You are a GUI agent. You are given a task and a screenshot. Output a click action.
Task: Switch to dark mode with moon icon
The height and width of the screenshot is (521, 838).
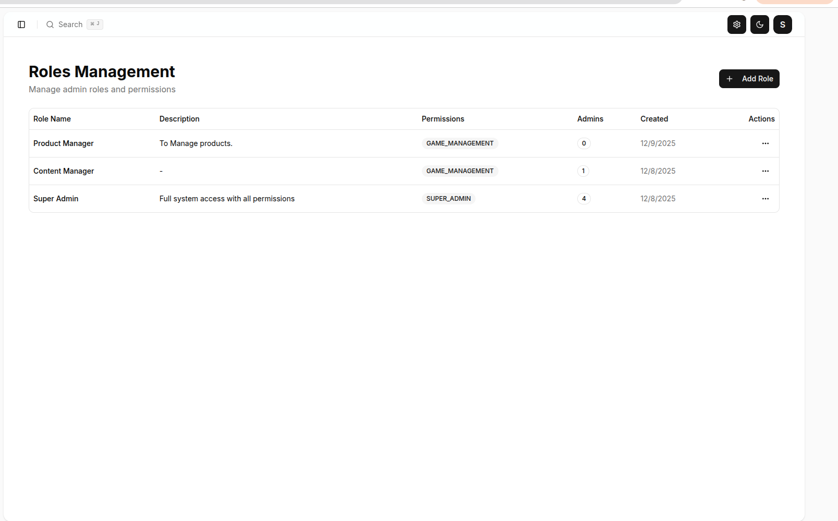pos(759,25)
